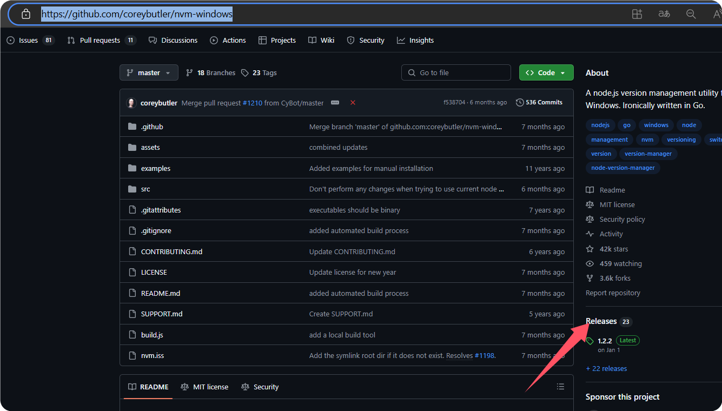
Task: Click the go topic tag
Action: pos(627,125)
